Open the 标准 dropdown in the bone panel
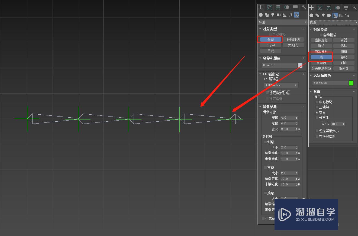The height and width of the screenshot is (236, 358). [x=283, y=22]
